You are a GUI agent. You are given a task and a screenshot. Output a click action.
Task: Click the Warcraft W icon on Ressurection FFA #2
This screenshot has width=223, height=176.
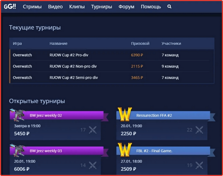[x=125, y=114]
